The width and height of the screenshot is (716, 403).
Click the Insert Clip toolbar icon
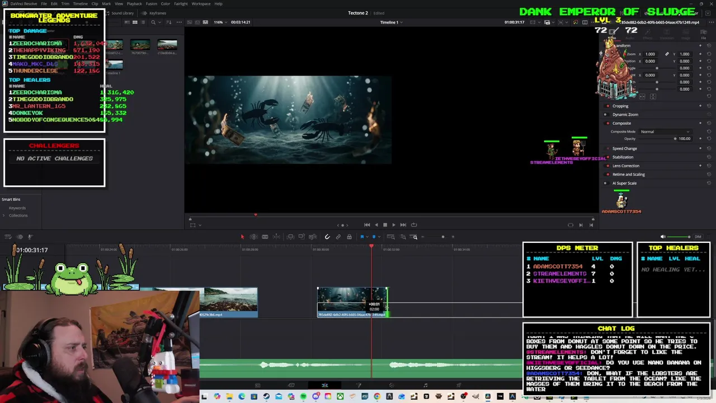coord(290,237)
